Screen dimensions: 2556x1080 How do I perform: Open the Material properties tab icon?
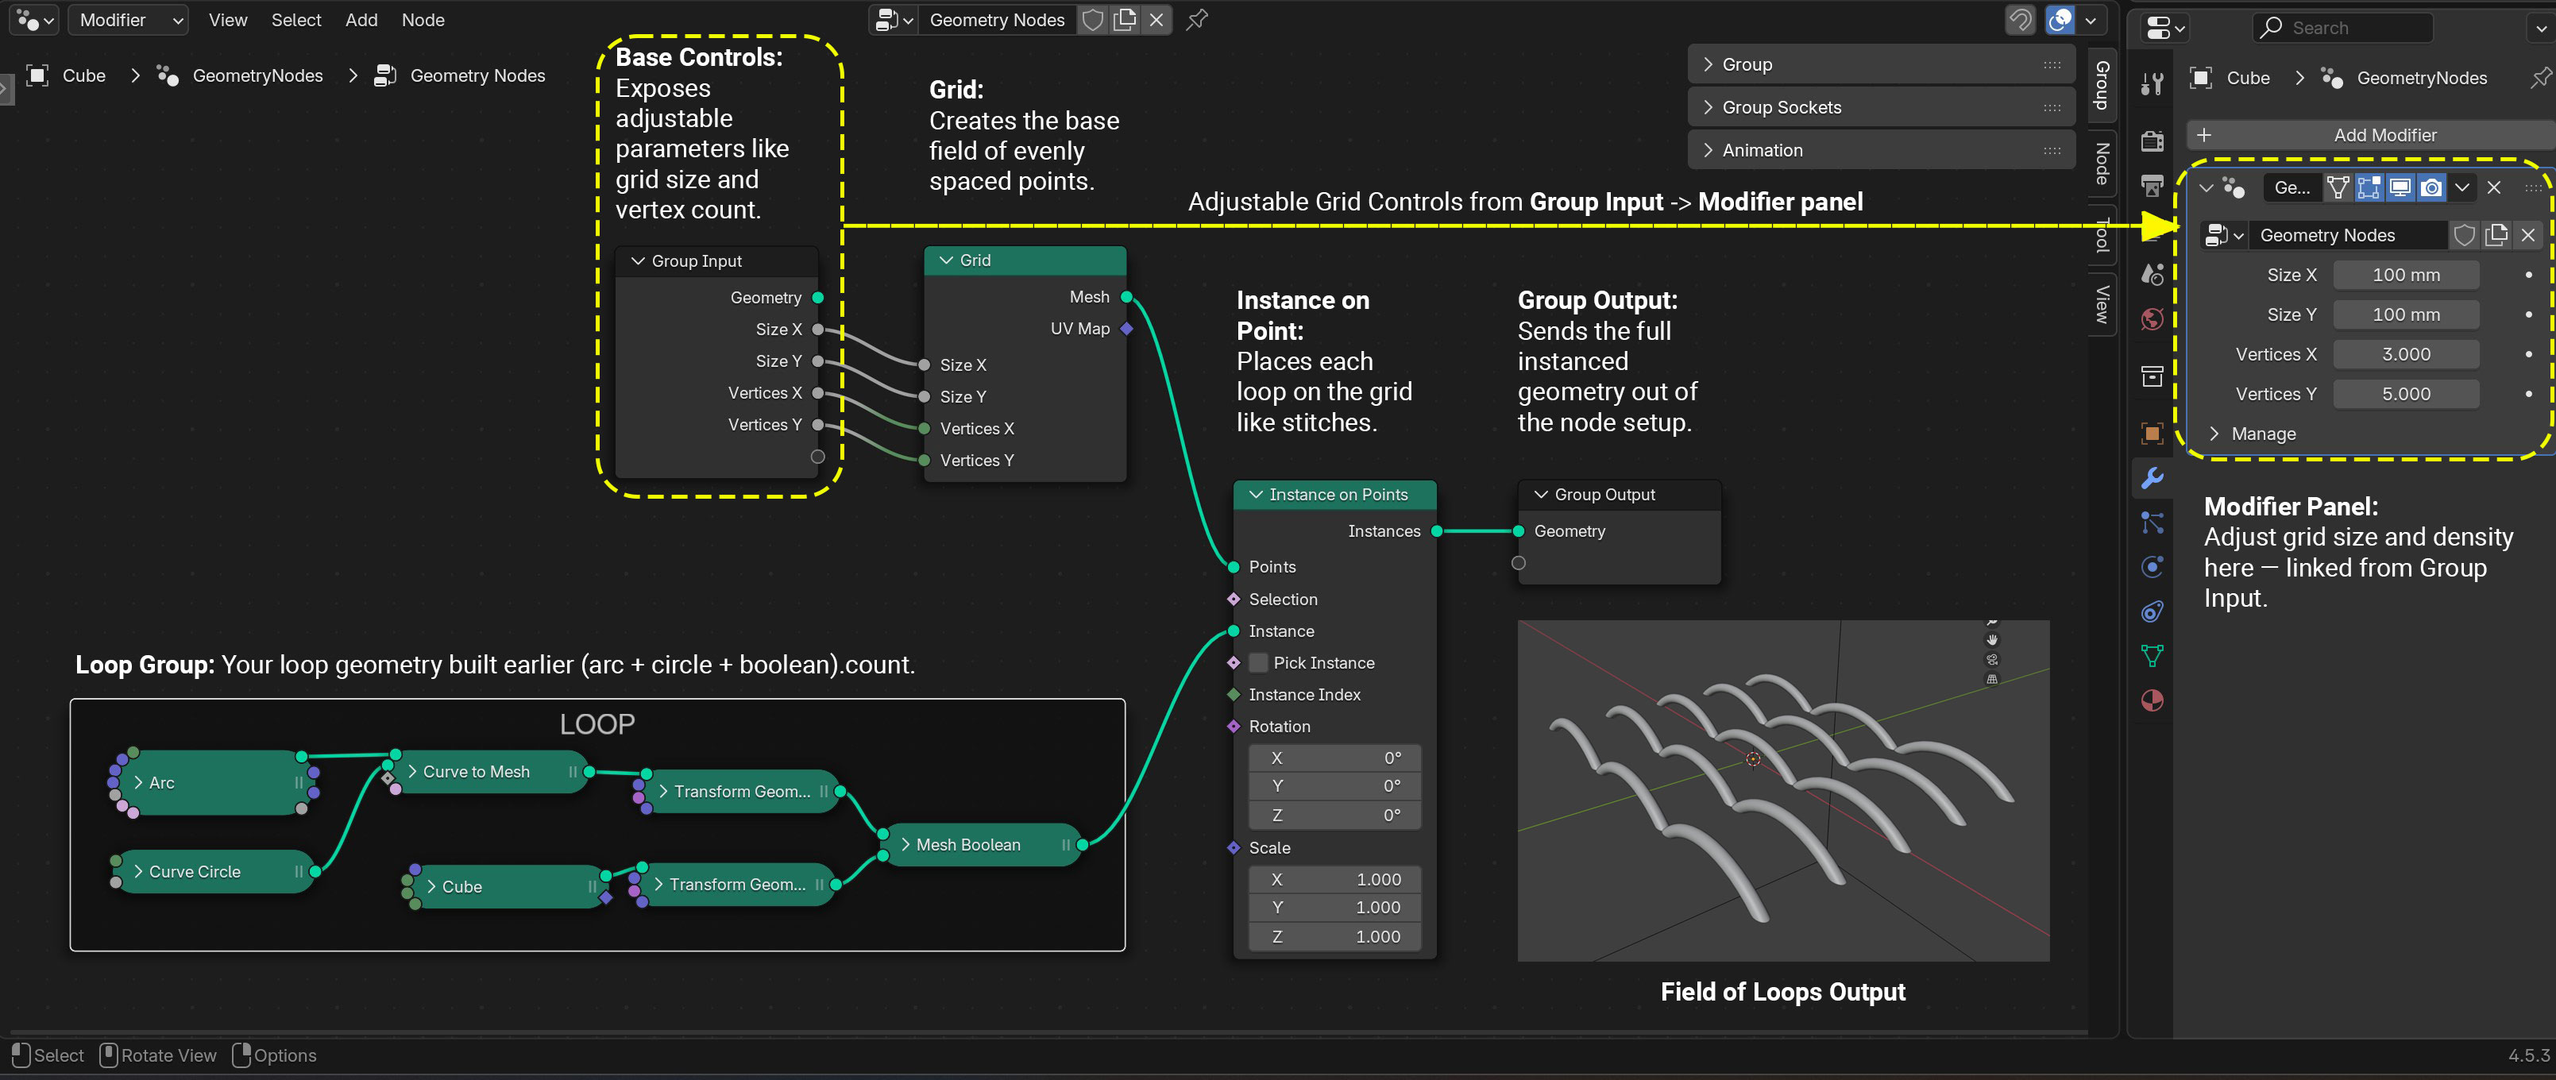point(2151,700)
